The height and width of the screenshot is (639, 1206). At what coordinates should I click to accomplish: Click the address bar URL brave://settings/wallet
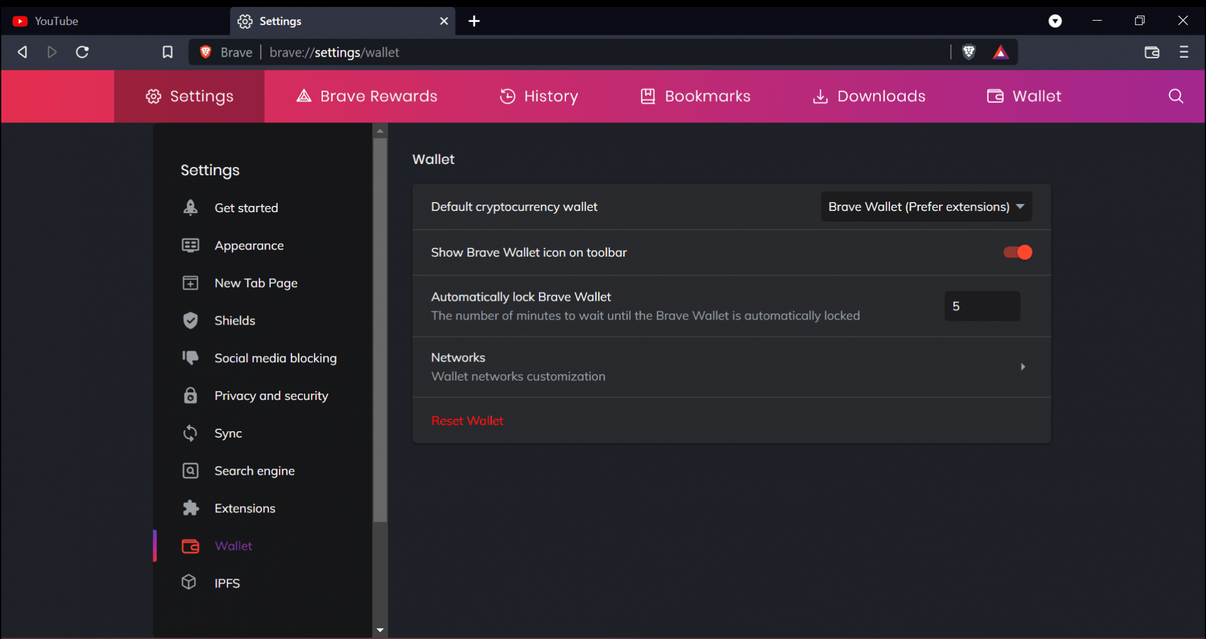coord(334,53)
